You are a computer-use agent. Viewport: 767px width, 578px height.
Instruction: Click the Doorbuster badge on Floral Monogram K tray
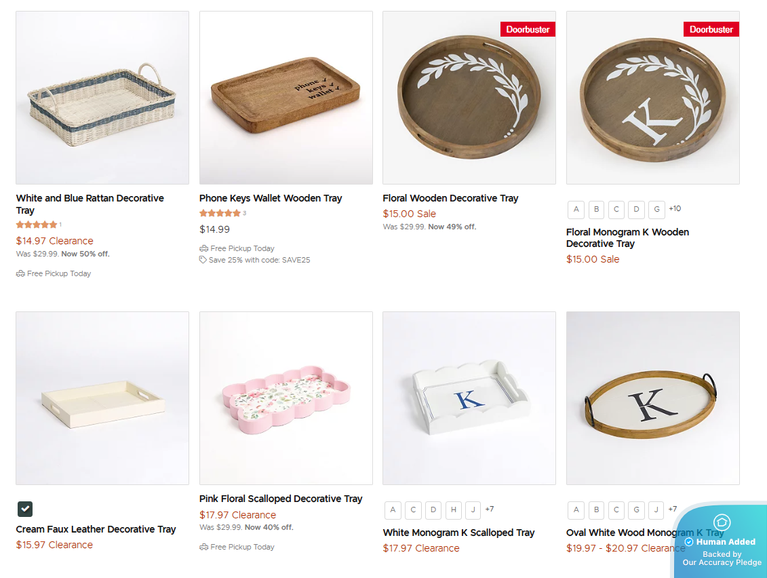(711, 29)
